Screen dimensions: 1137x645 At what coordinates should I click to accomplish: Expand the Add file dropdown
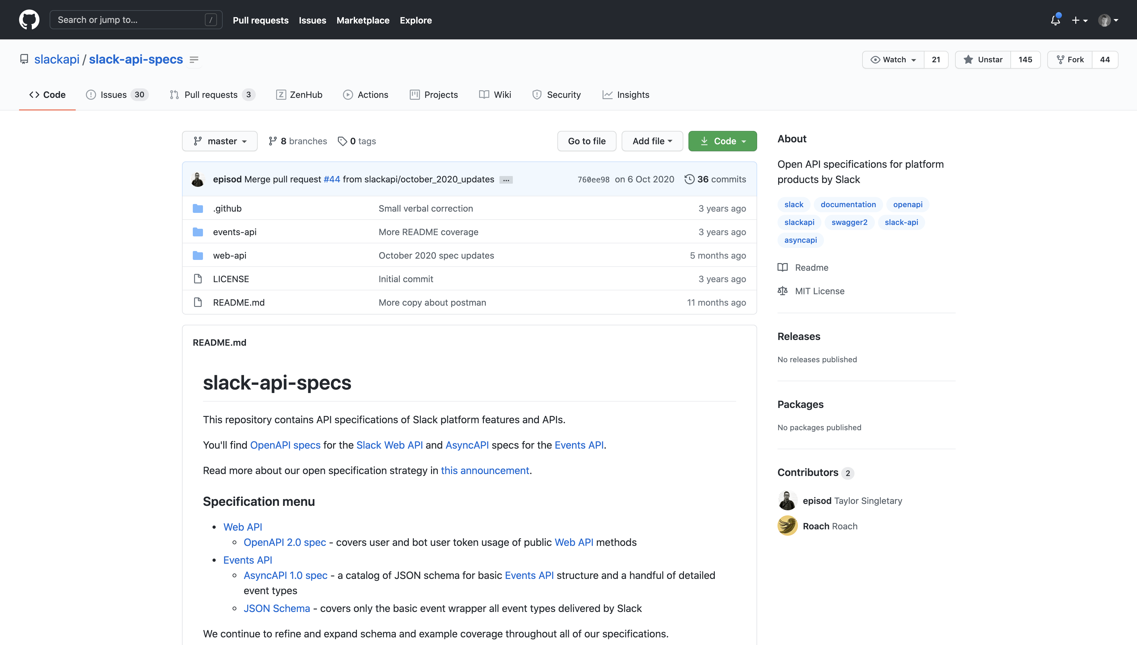(652, 141)
